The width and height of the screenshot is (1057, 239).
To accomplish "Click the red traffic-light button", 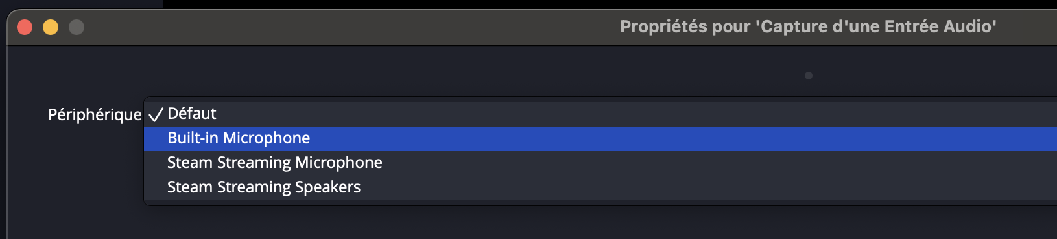I will (x=25, y=27).
